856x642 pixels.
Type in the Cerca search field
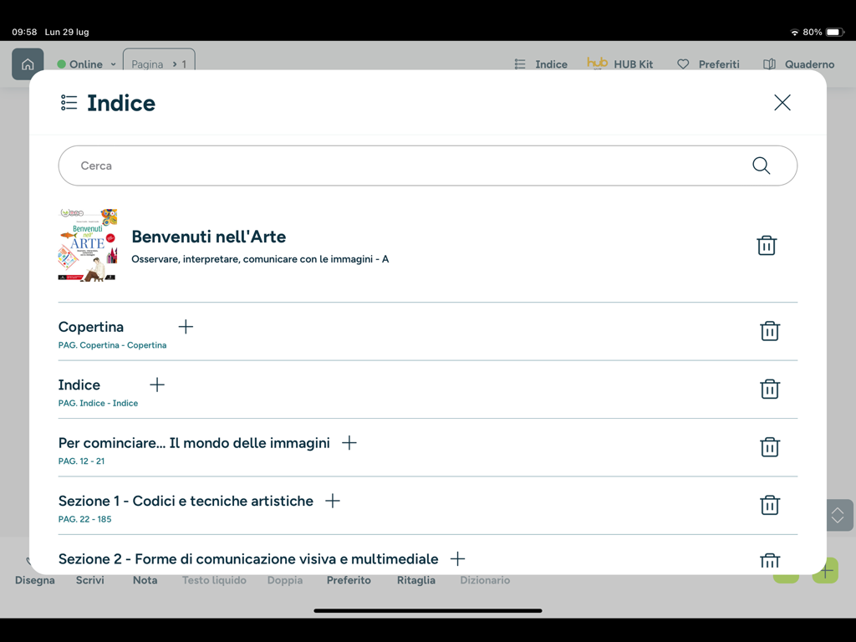pos(401,166)
